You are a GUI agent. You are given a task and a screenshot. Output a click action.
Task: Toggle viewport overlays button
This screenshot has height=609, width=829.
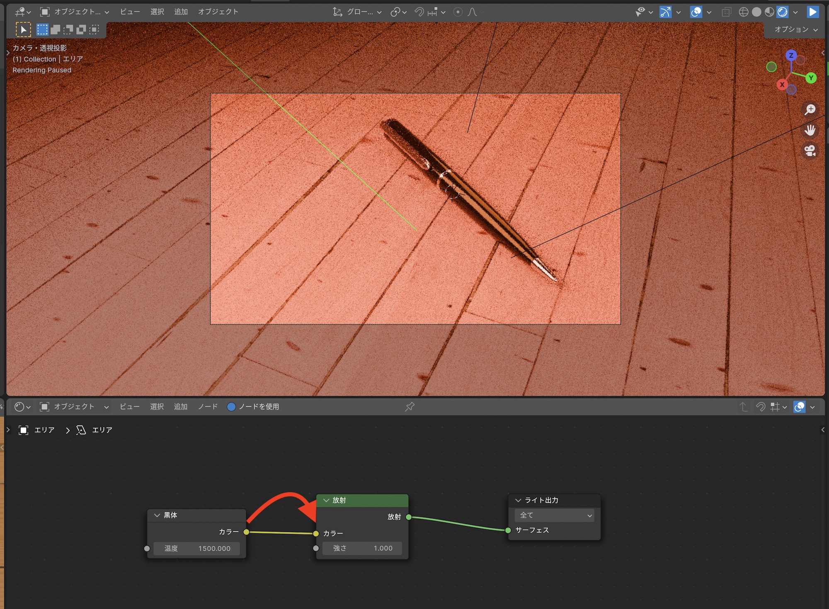pyautogui.click(x=696, y=12)
